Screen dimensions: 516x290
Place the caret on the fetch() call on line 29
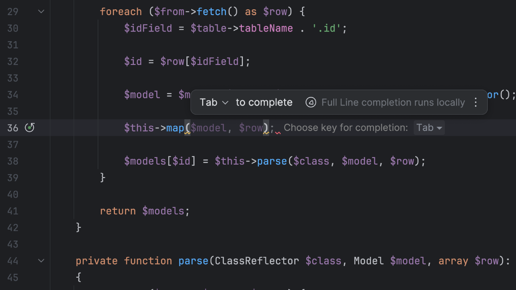[x=211, y=12]
